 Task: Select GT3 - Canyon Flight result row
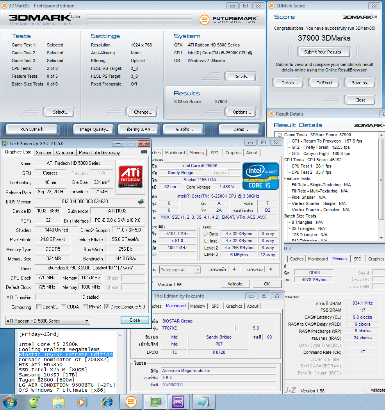point(321,153)
